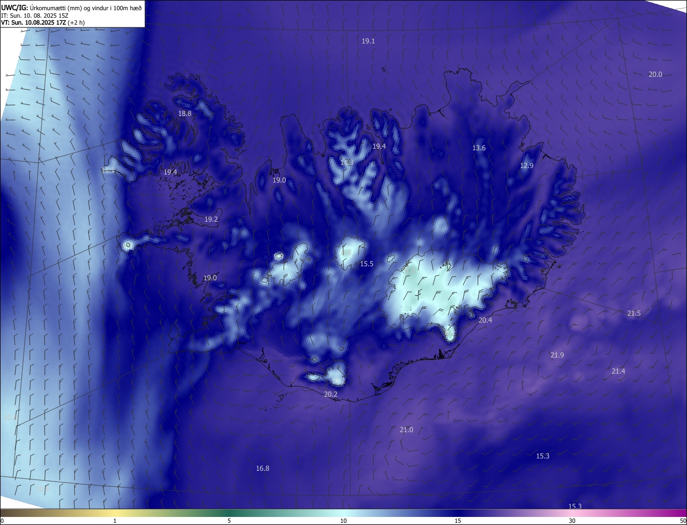Click the 20.4 value on the southeast coast
The height and width of the screenshot is (525, 687).
485,320
